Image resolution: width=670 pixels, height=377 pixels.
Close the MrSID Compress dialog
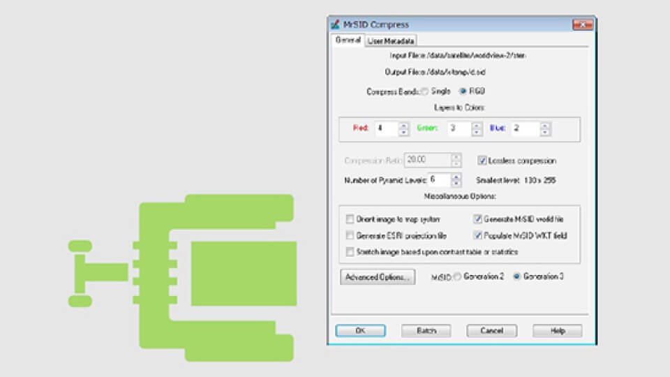(582, 24)
